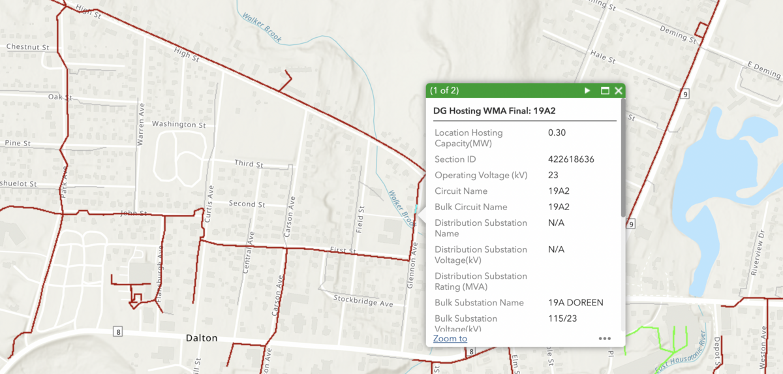The height and width of the screenshot is (374, 783).
Task: Maximize the popup window
Action: pos(605,91)
